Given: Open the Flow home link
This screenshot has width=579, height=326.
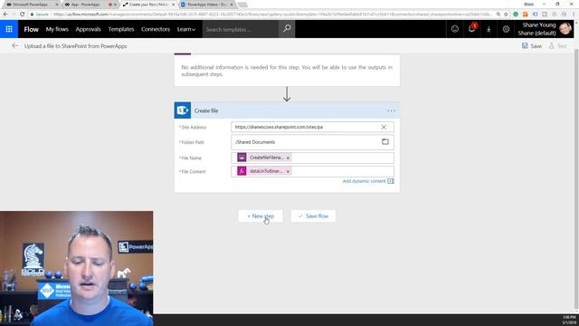Looking at the screenshot, I should tap(31, 29).
